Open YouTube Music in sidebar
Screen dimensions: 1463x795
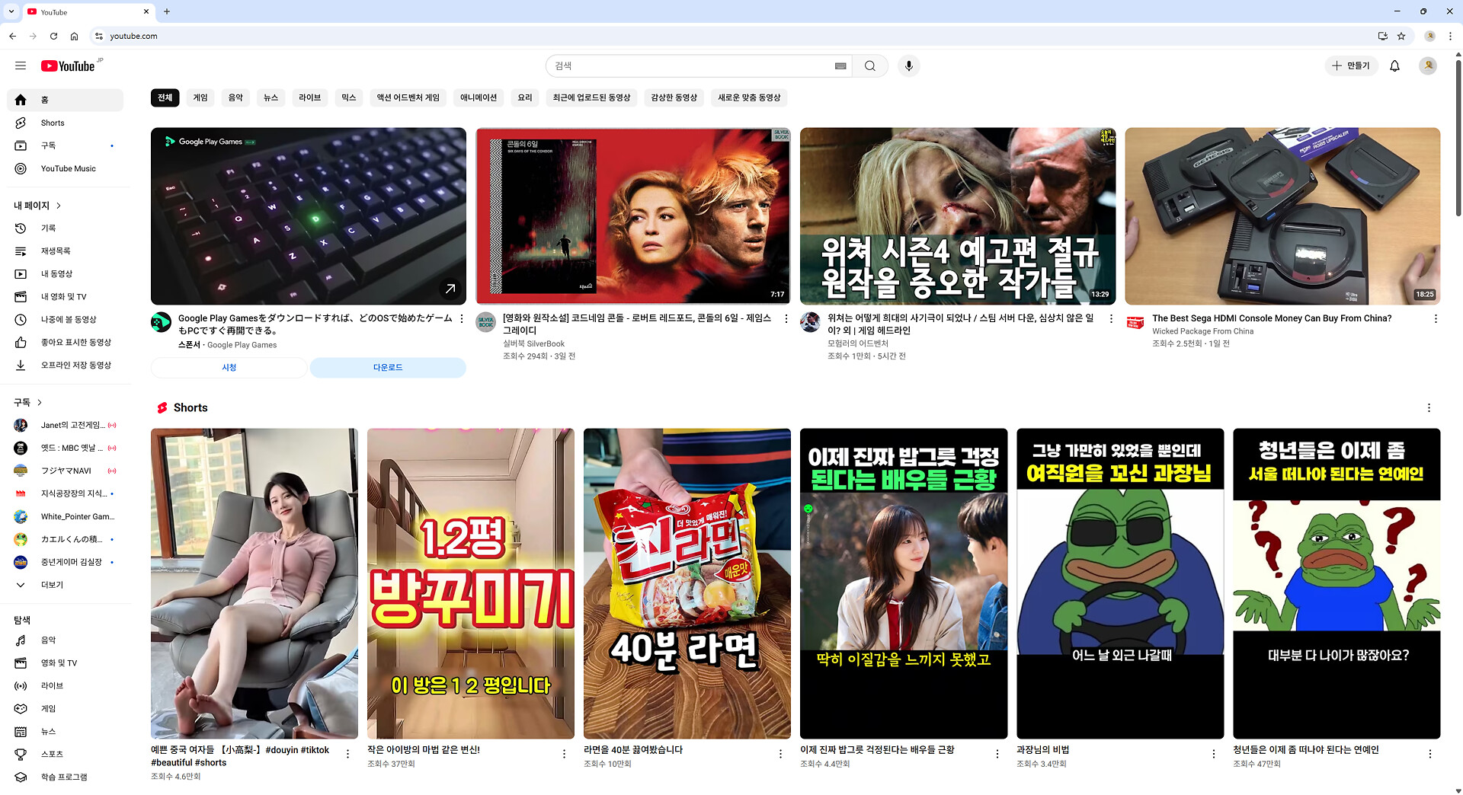click(x=68, y=168)
